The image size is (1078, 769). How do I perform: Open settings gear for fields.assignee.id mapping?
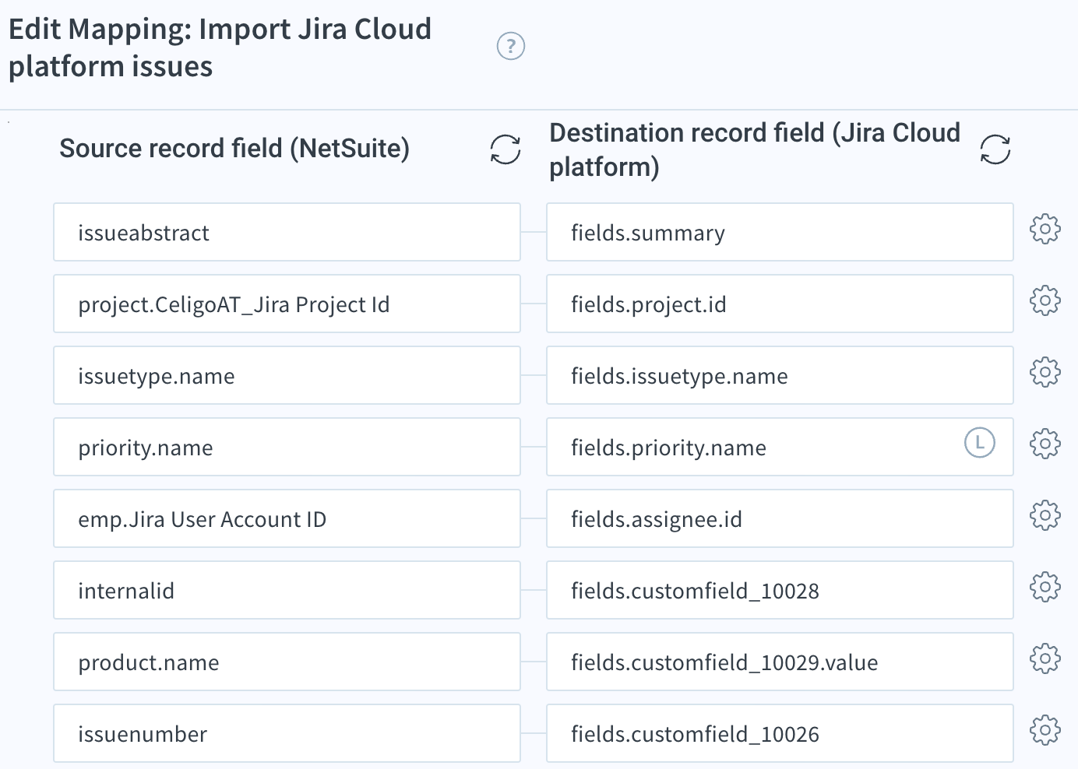click(x=1045, y=515)
